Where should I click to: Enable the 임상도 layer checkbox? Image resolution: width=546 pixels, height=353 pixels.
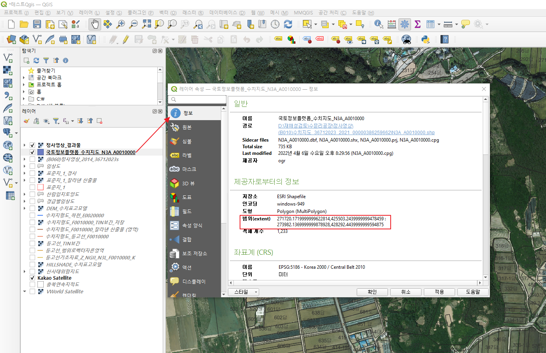pyautogui.click(x=32, y=166)
